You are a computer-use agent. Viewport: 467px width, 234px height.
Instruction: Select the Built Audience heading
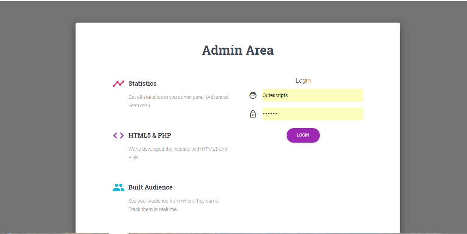coord(150,187)
